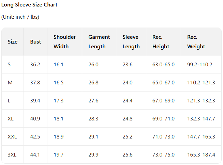Click the Rec. Weight column header

(196, 42)
